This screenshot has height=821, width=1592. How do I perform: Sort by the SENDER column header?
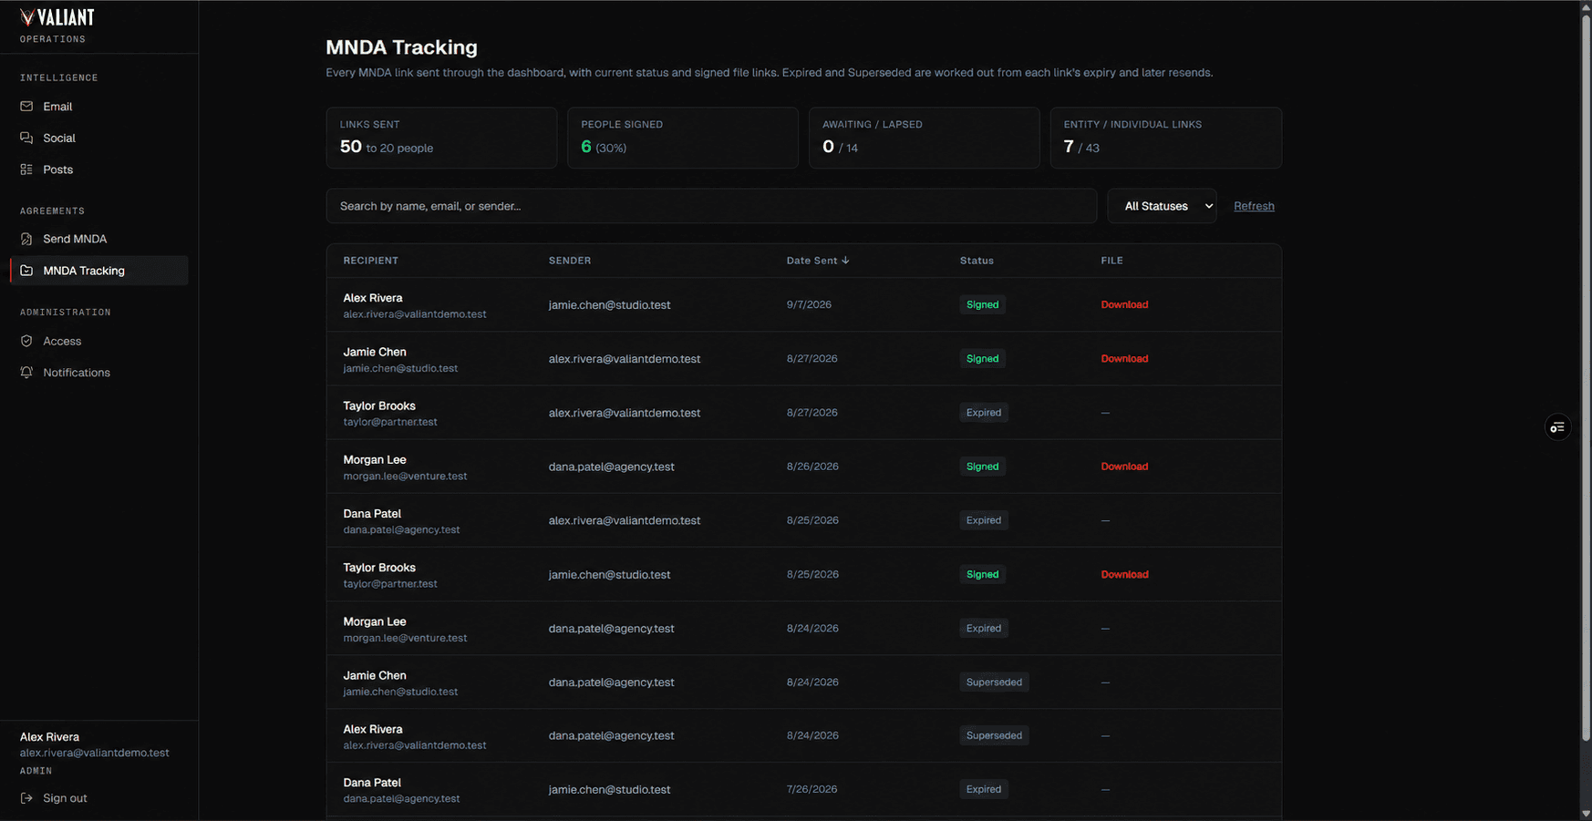tap(570, 261)
